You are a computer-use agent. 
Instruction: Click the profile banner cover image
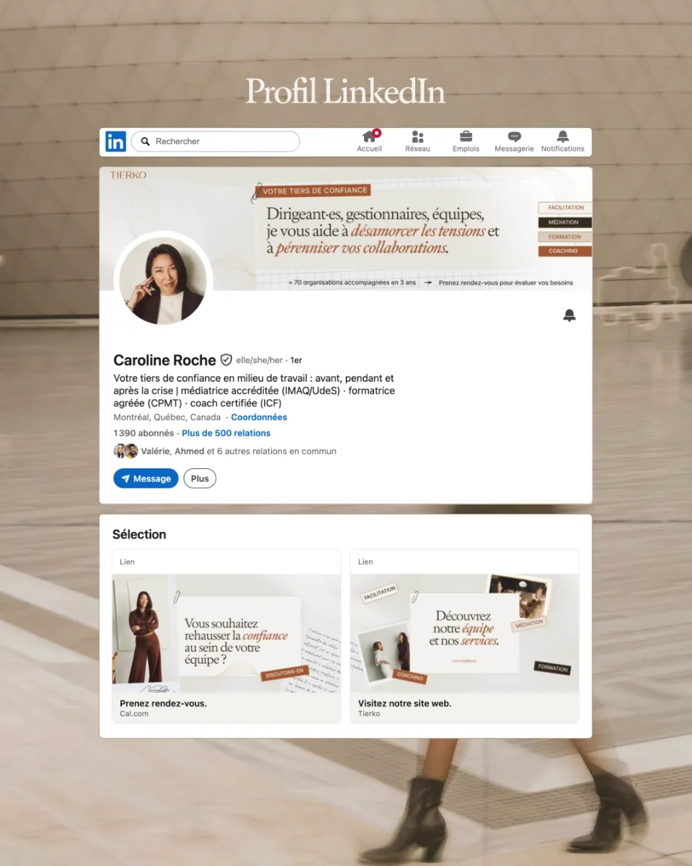pos(346,229)
